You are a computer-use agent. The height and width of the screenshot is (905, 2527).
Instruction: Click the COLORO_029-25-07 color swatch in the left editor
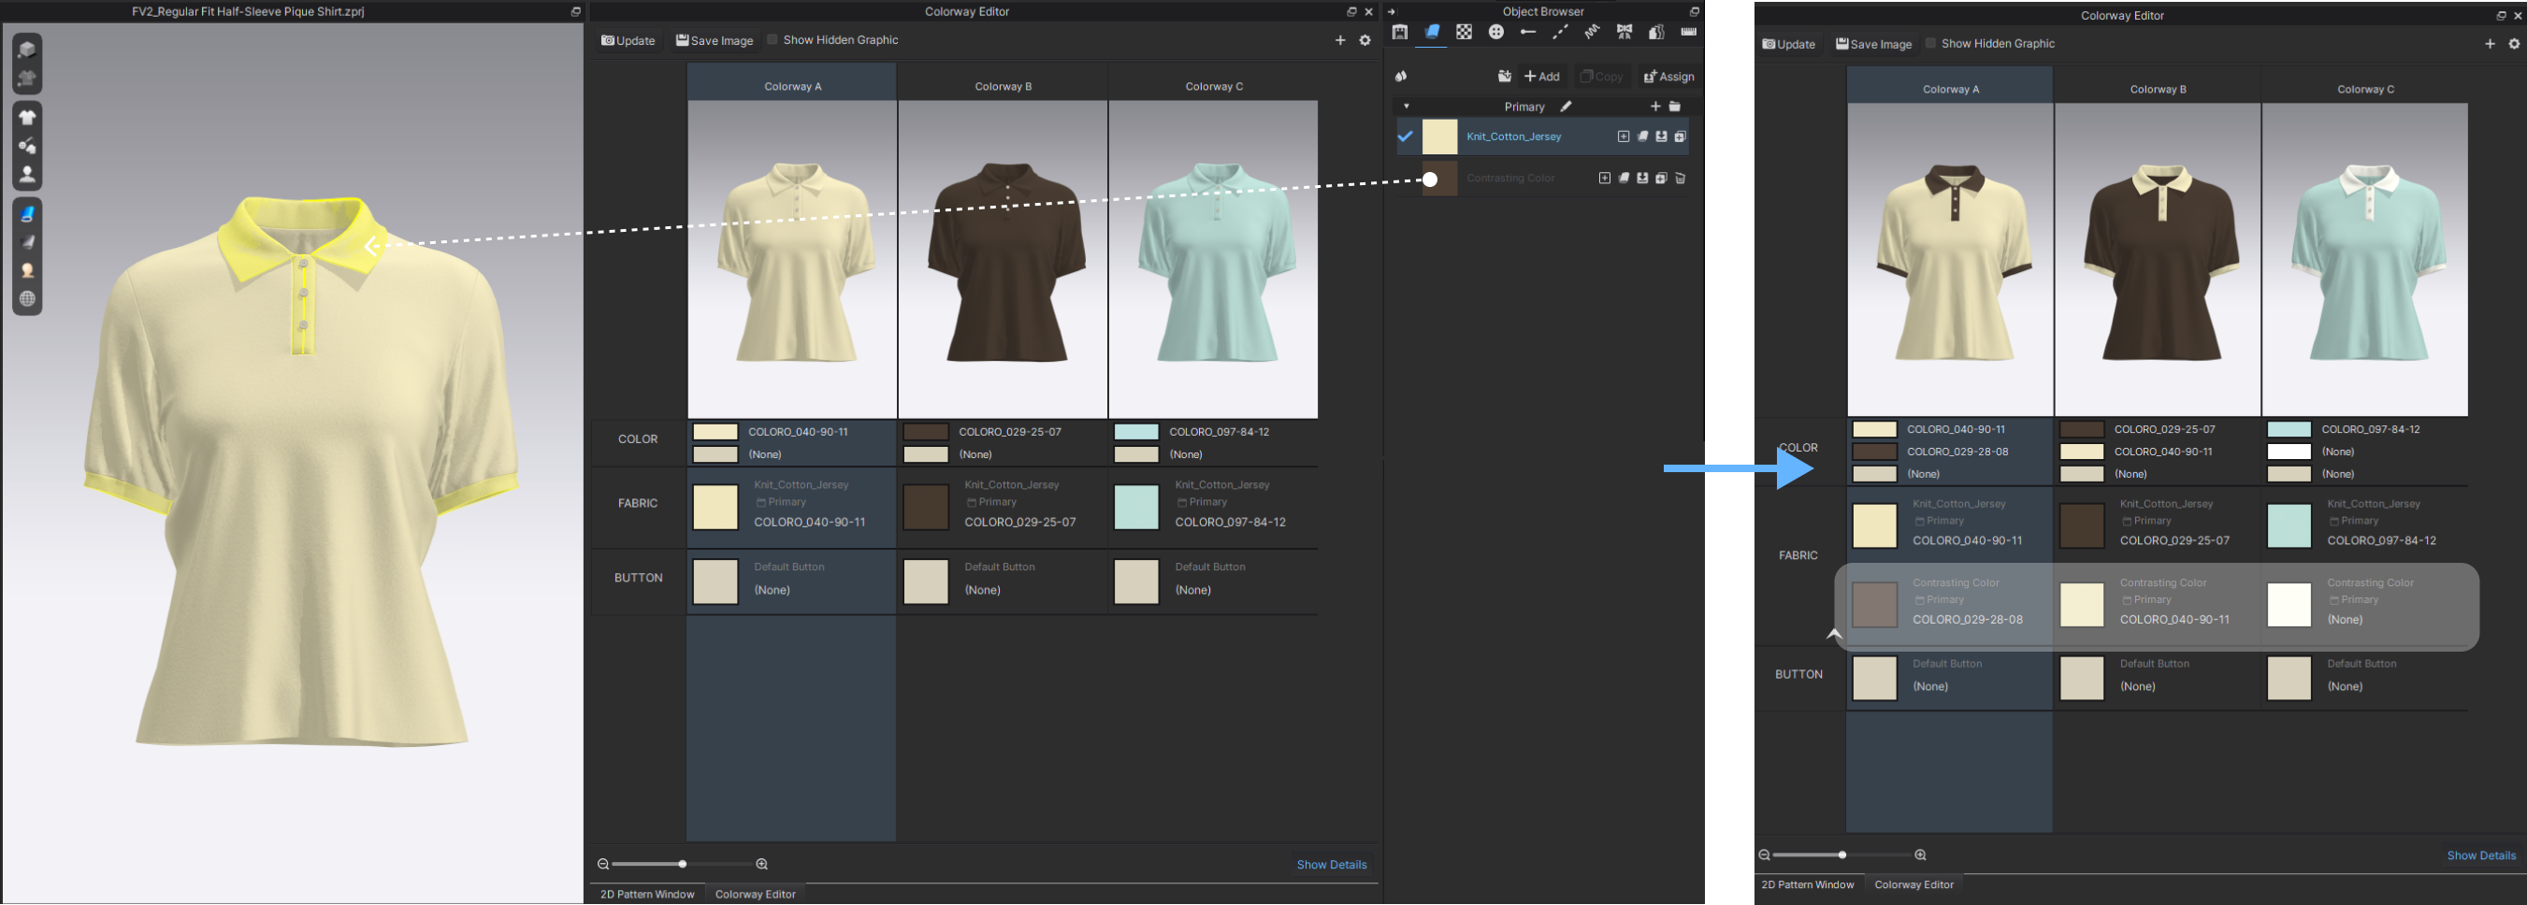tap(925, 431)
